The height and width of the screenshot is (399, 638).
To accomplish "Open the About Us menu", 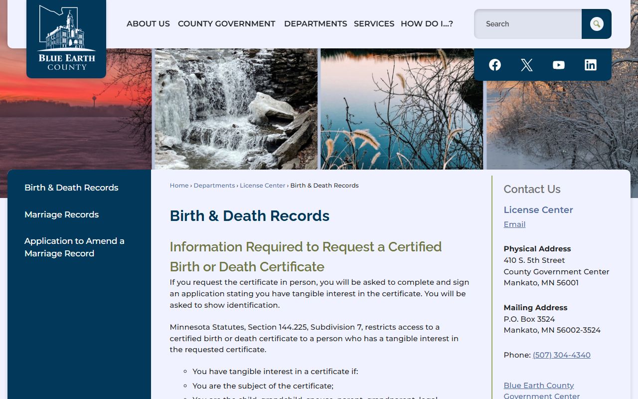I will (148, 23).
